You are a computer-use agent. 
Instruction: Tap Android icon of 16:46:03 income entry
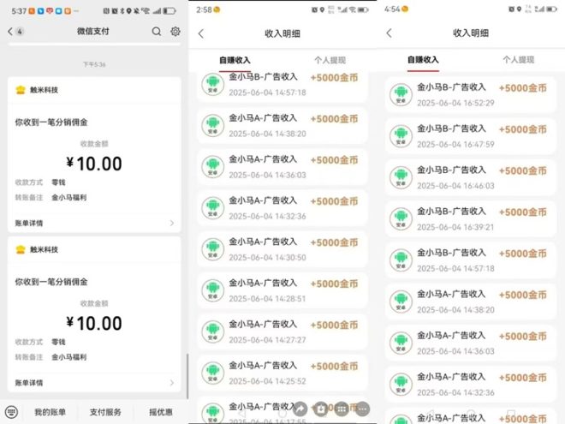401,176
